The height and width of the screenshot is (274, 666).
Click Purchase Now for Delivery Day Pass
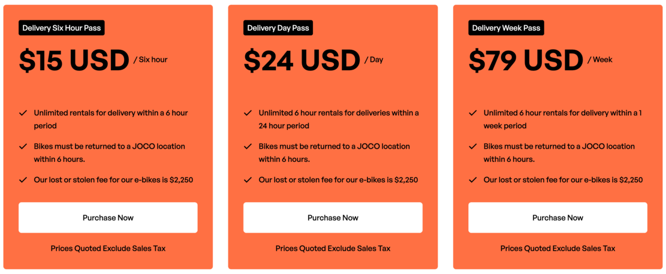pos(333,218)
